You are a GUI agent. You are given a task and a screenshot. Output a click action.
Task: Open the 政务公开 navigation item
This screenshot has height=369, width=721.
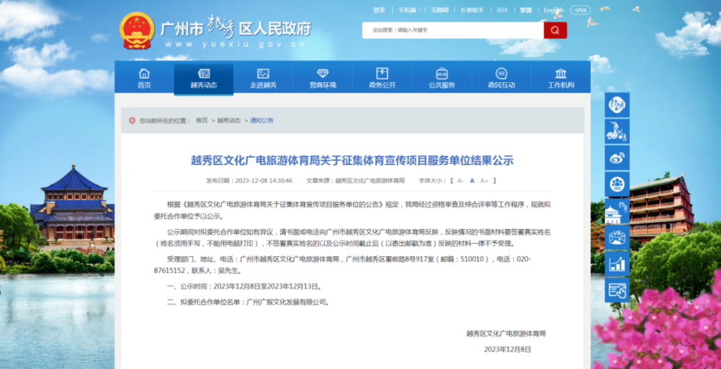coord(382,78)
